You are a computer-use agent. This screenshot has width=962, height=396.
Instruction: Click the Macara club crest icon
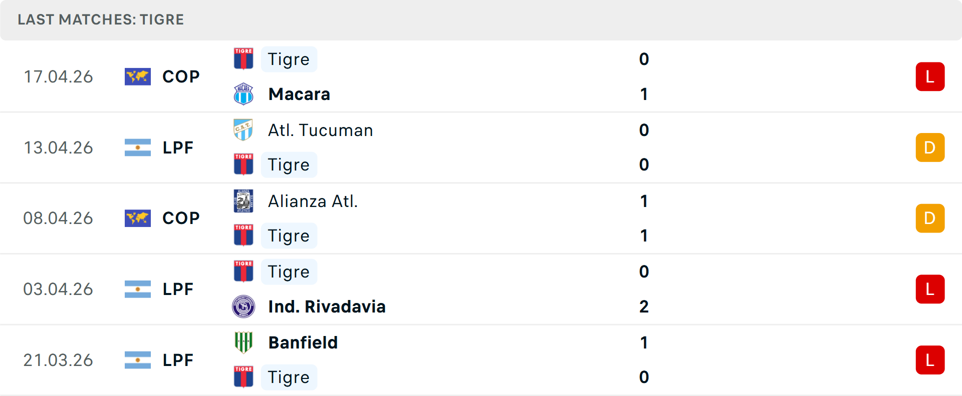point(244,94)
